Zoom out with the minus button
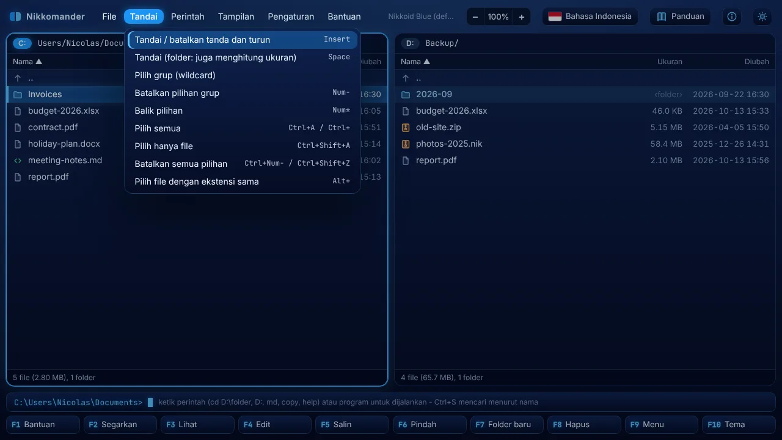 475,17
